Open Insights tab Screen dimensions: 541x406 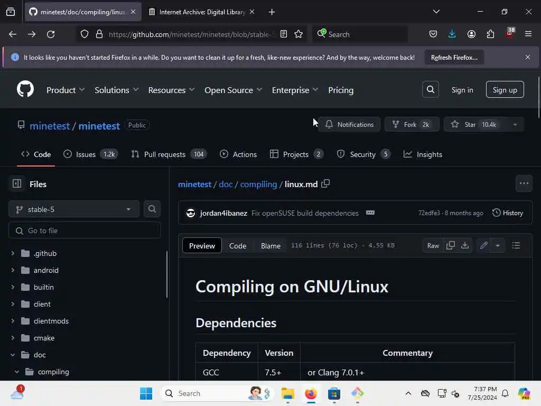tap(423, 154)
